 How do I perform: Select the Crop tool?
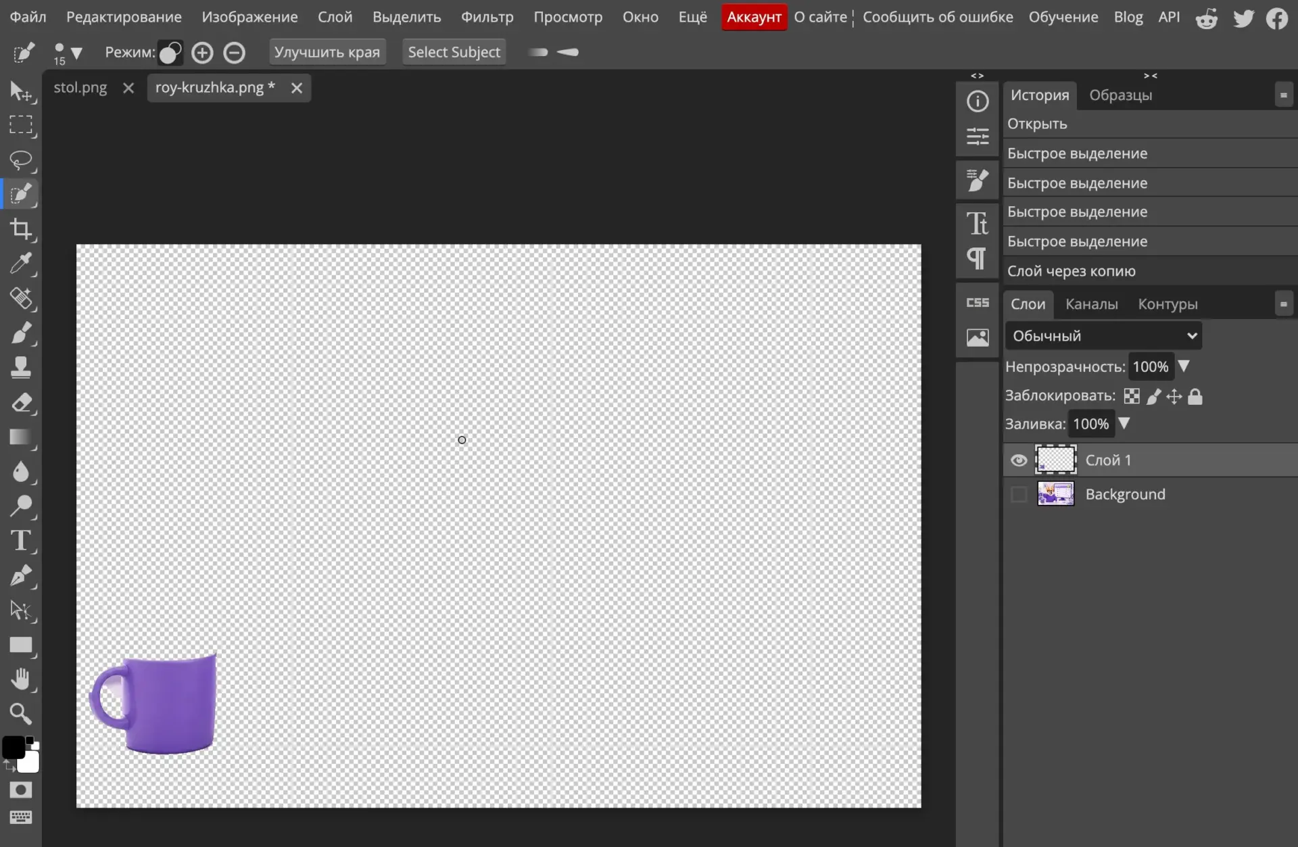point(21,229)
